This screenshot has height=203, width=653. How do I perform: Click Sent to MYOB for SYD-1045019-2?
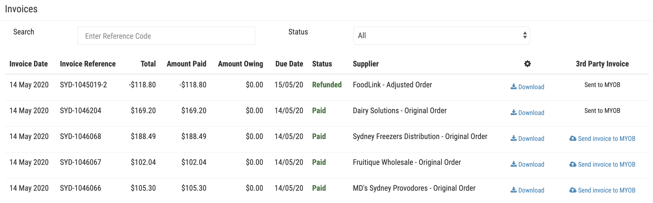coord(602,85)
